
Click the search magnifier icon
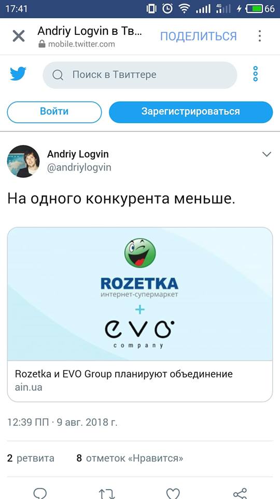click(x=58, y=75)
